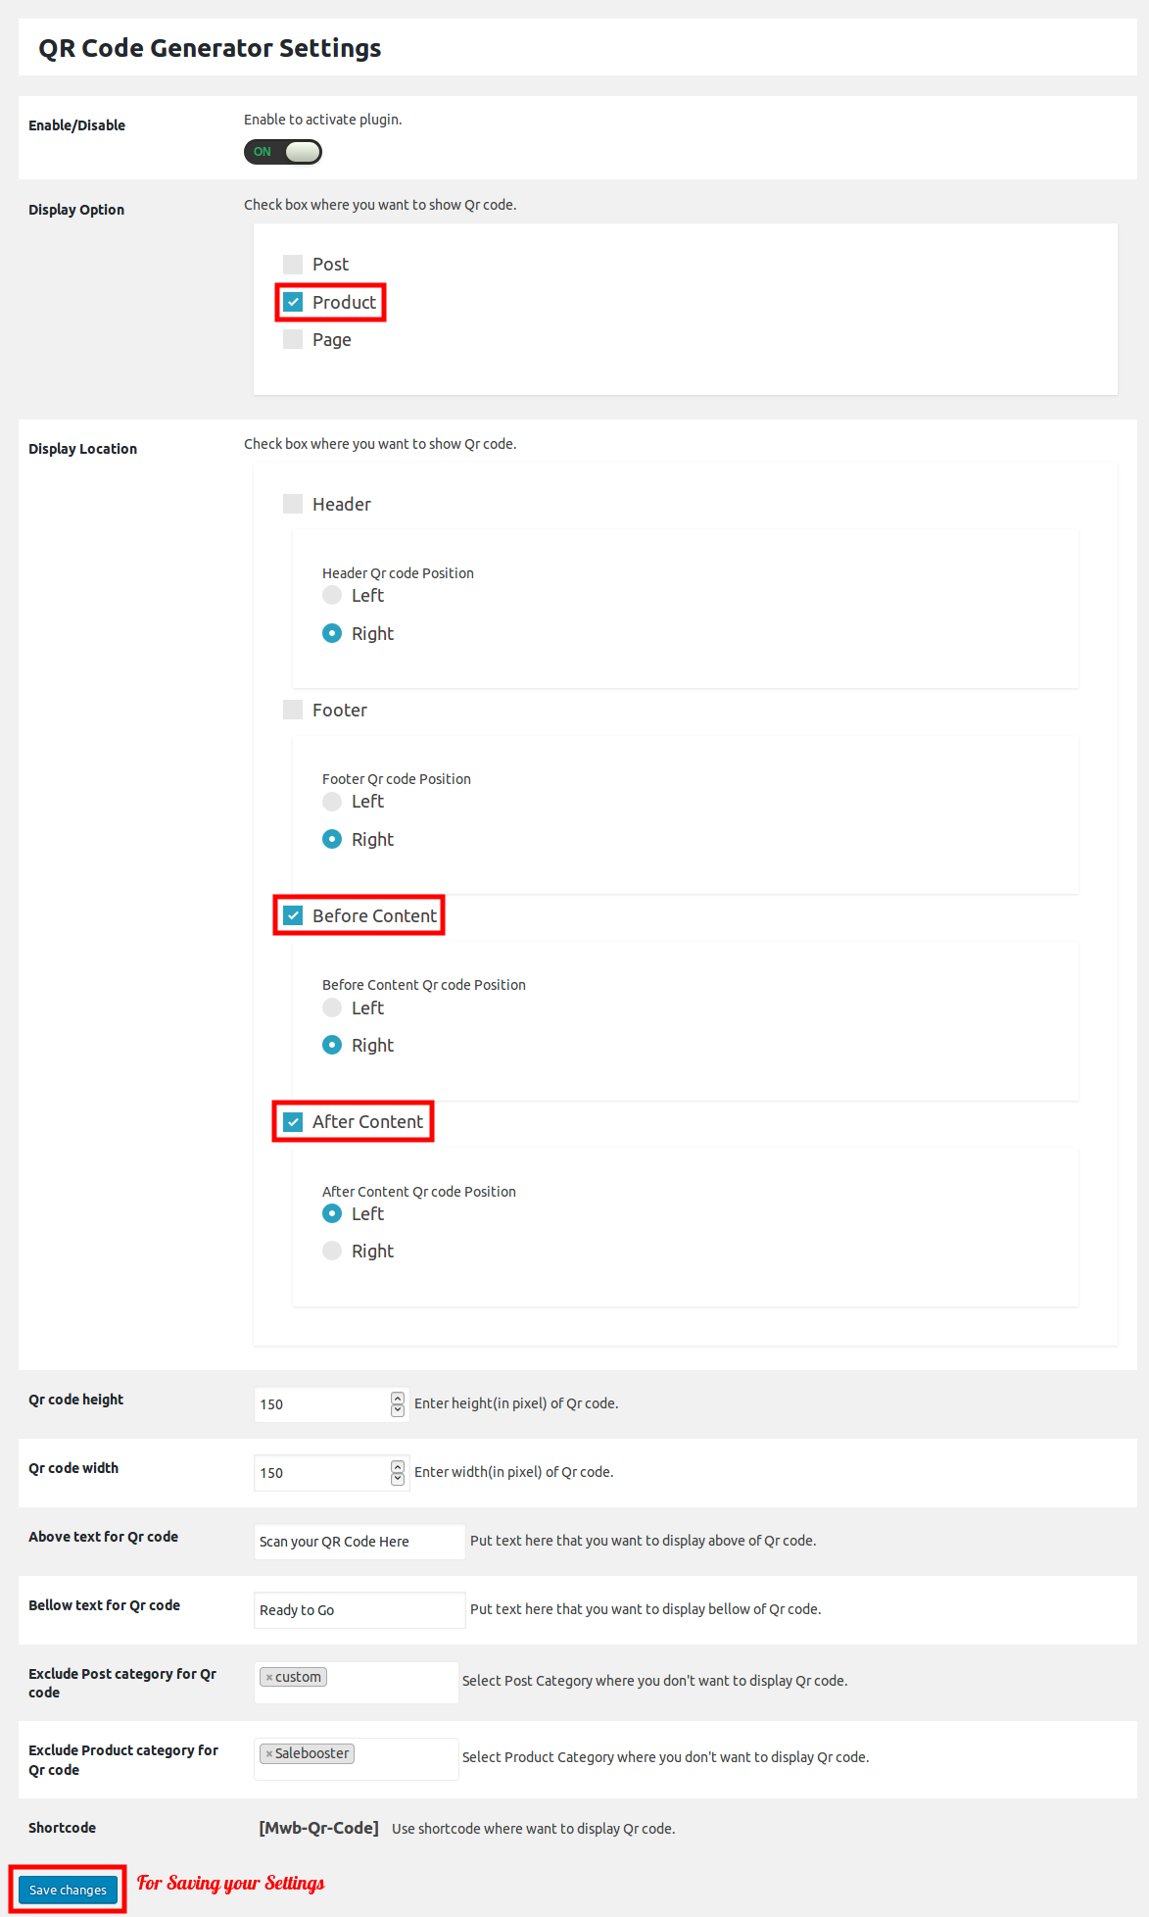Click the Save changes button
This screenshot has width=1149, height=1917.
[68, 1890]
